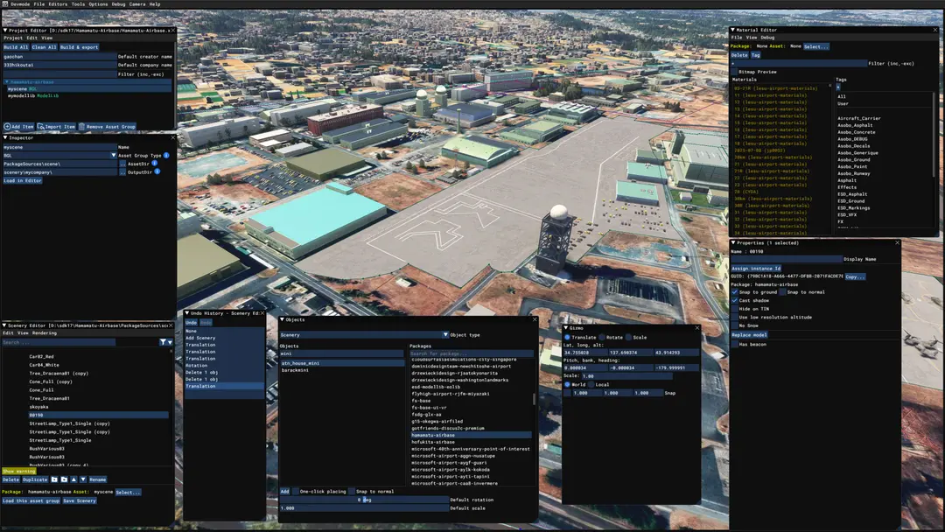
Task: Click the Add Item plus icon
Action: (x=7, y=127)
